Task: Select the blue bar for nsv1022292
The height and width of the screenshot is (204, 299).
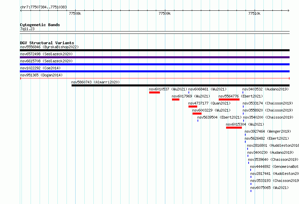Action: pyautogui.click(x=155, y=71)
